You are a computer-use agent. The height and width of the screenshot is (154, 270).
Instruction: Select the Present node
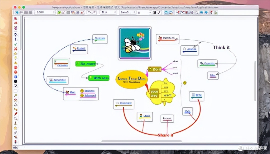point(167,118)
